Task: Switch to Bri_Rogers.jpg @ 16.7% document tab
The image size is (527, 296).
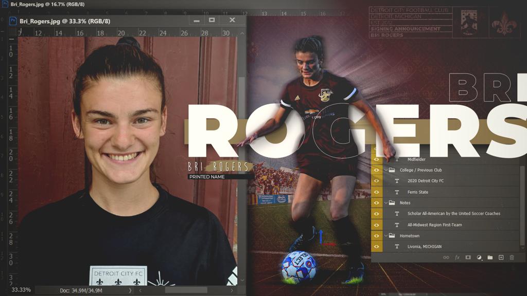Action: pyautogui.click(x=47, y=4)
